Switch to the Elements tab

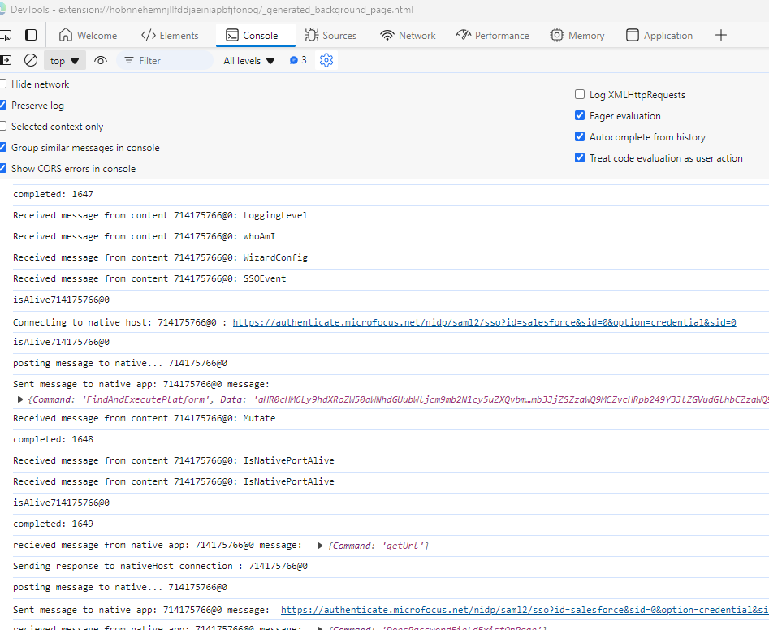[x=170, y=35]
